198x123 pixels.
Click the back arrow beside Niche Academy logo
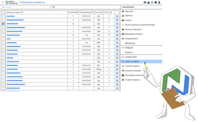(3, 2)
